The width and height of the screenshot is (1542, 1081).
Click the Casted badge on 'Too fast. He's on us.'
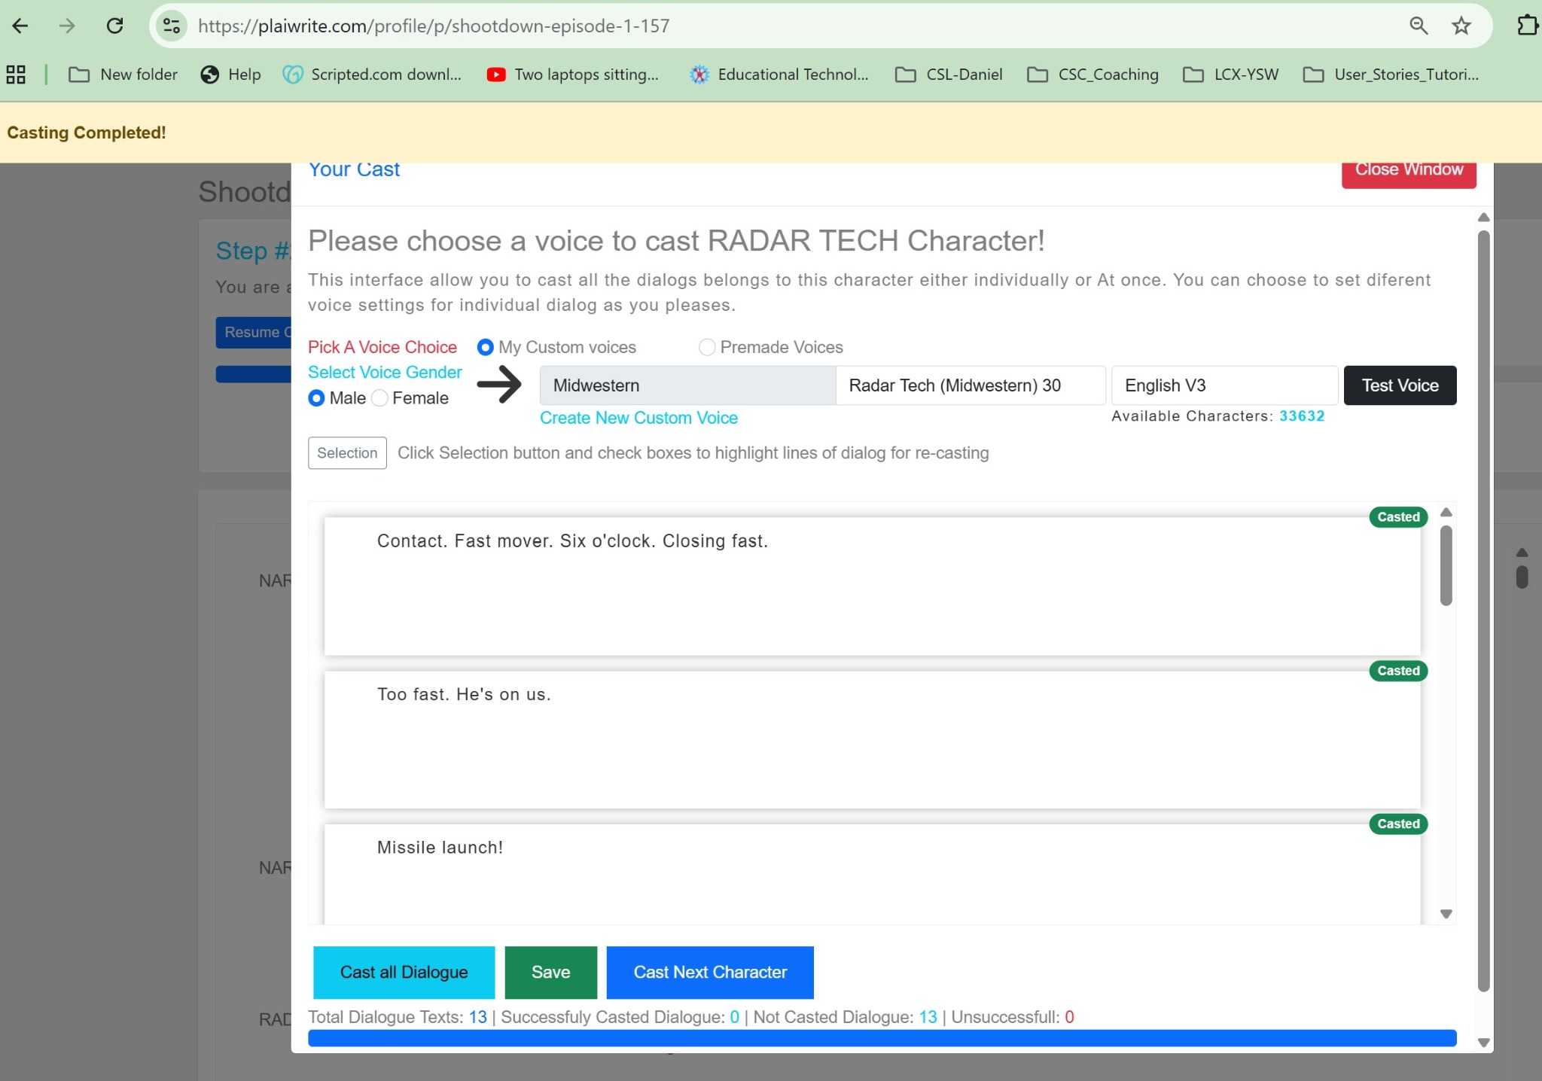pos(1398,671)
